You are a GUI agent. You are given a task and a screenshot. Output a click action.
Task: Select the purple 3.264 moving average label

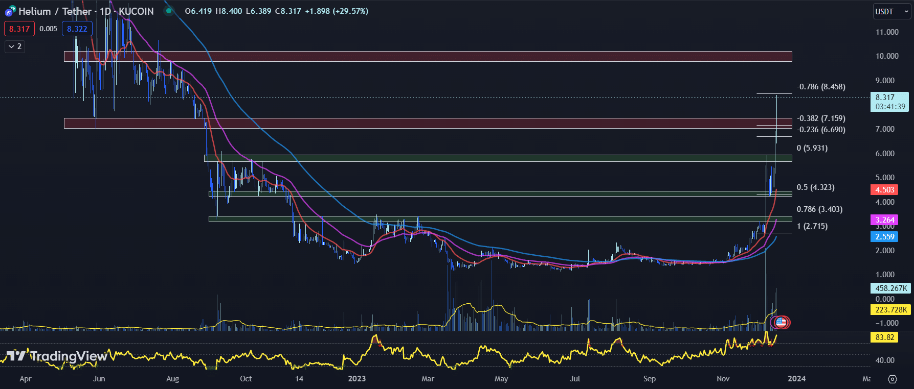pyautogui.click(x=885, y=220)
